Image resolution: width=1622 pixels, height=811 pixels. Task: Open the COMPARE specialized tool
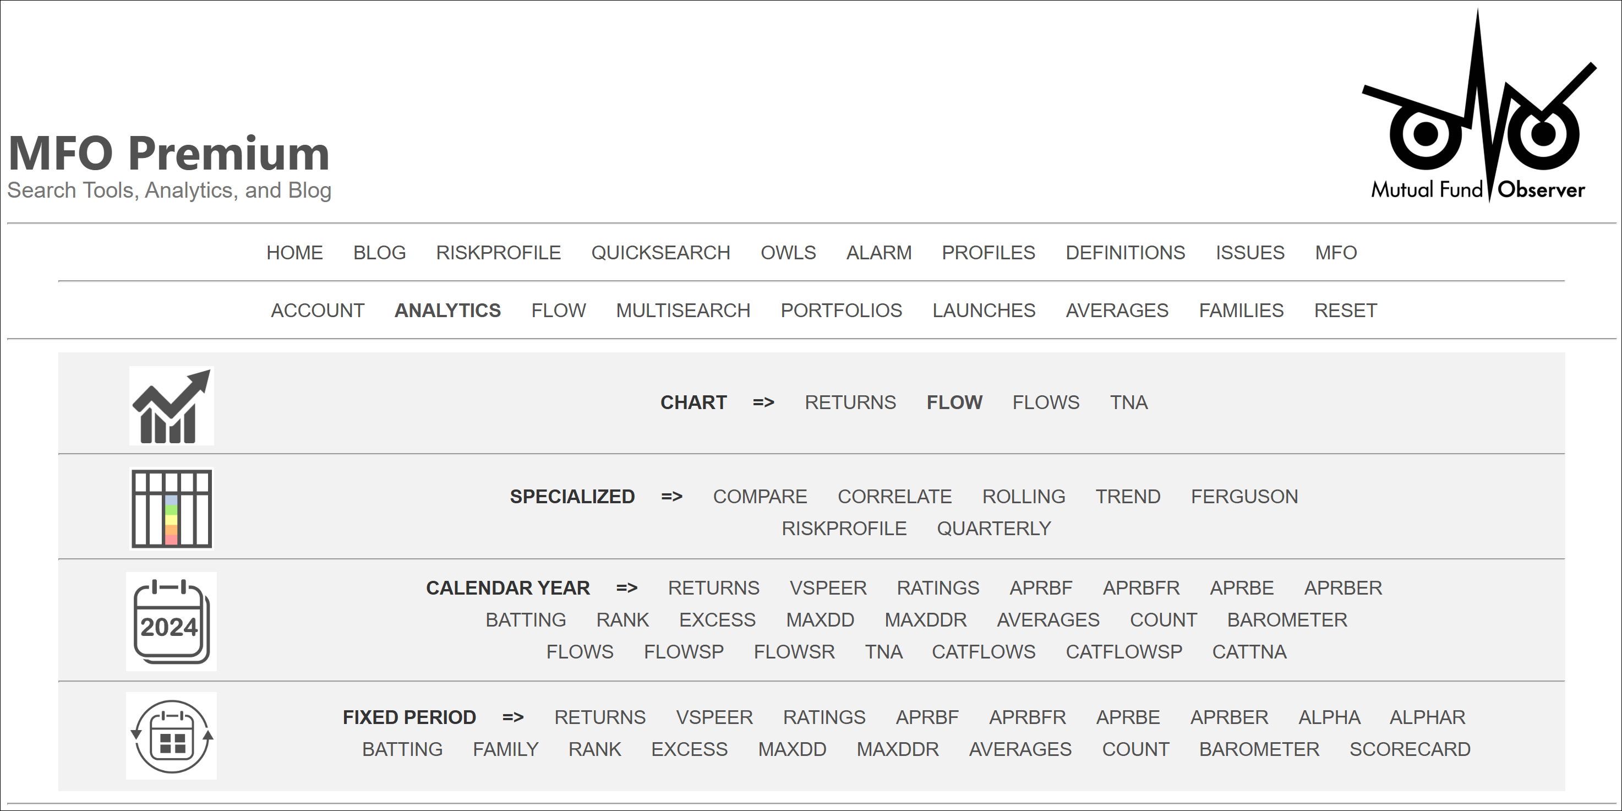pyautogui.click(x=760, y=497)
